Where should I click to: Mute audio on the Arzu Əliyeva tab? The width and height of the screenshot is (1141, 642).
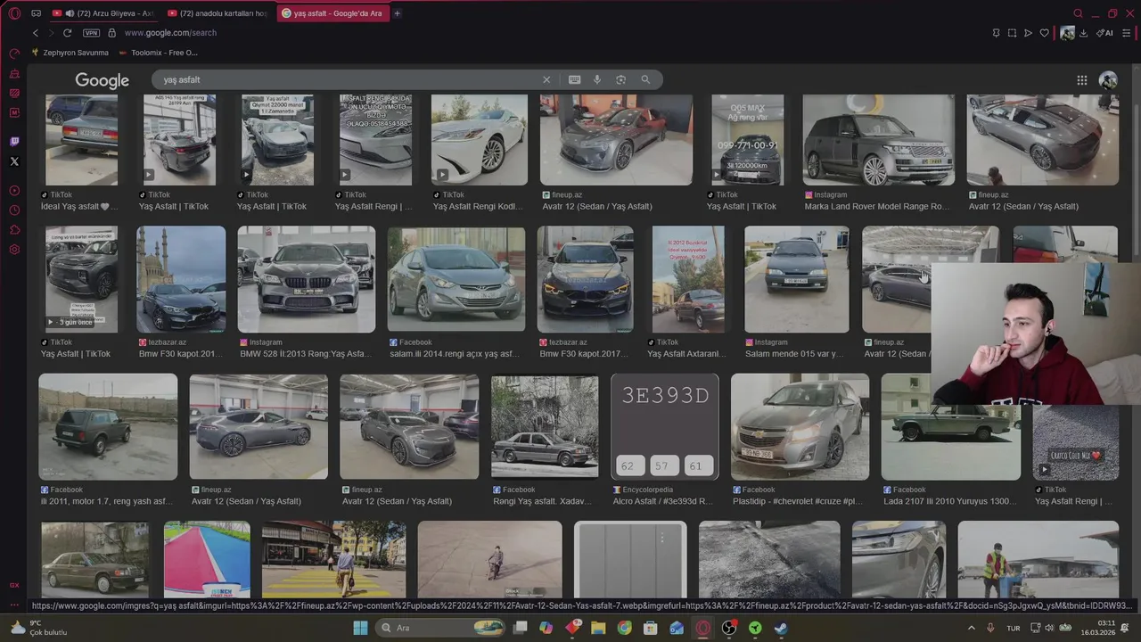(70, 13)
